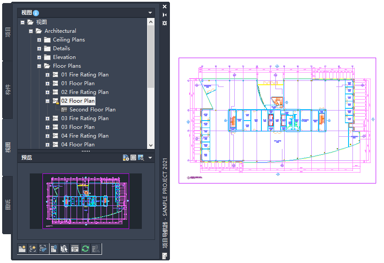The image size is (384, 263).
Task: Select the Second Floor Plan view
Action: point(92,110)
